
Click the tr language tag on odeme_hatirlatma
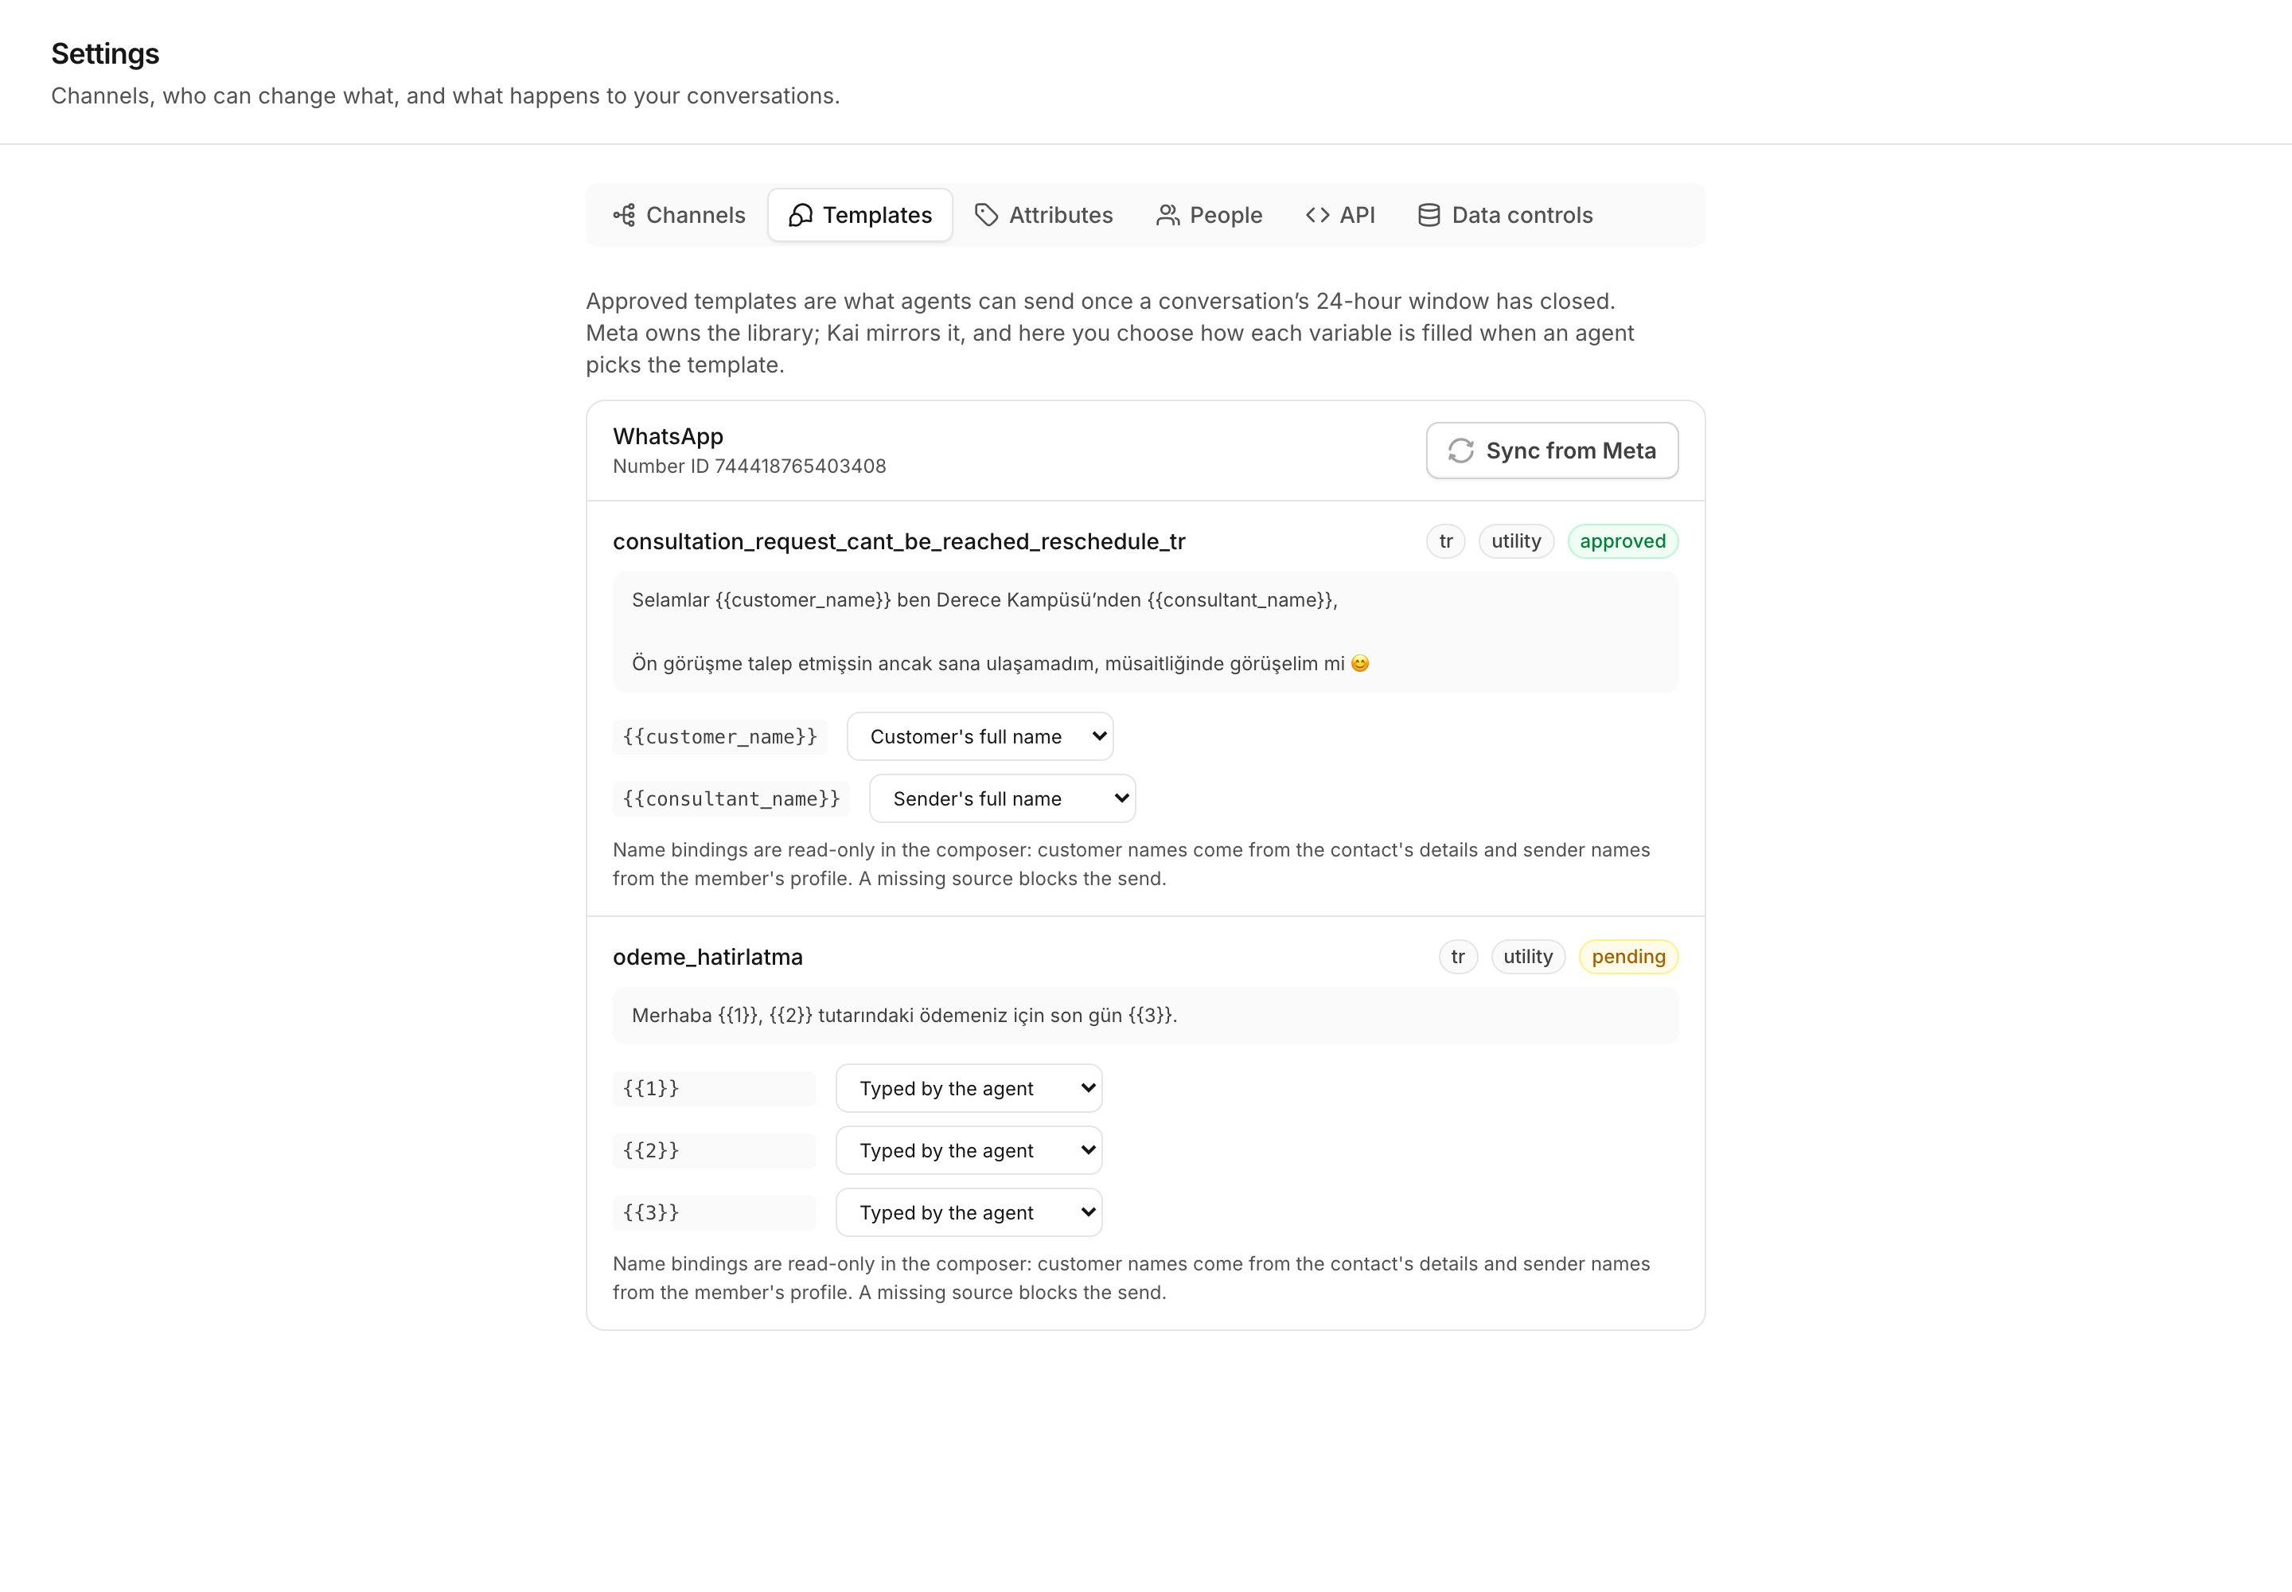tap(1458, 957)
